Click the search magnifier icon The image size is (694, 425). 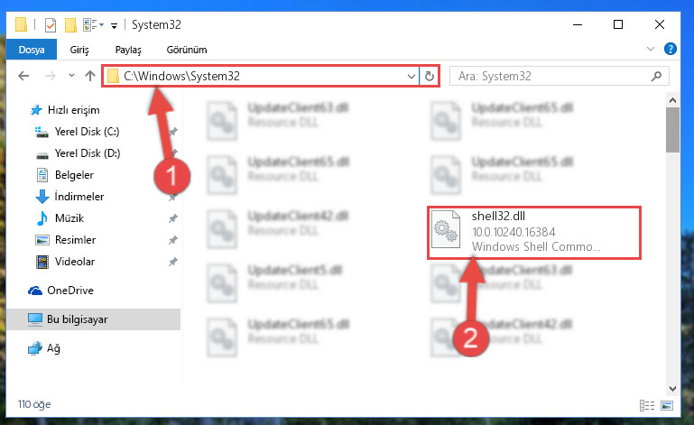(656, 76)
